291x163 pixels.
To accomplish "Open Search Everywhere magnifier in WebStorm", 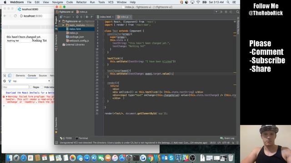I will point(237,12).
